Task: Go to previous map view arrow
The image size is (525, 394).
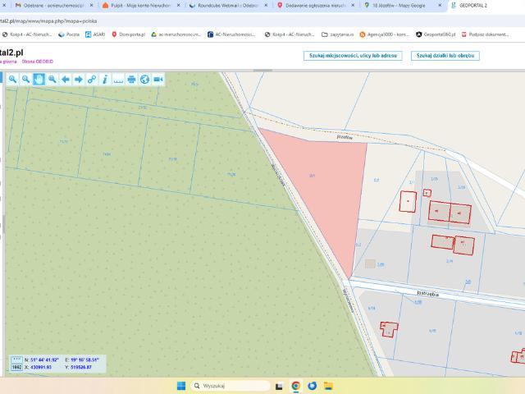Action: (66, 80)
